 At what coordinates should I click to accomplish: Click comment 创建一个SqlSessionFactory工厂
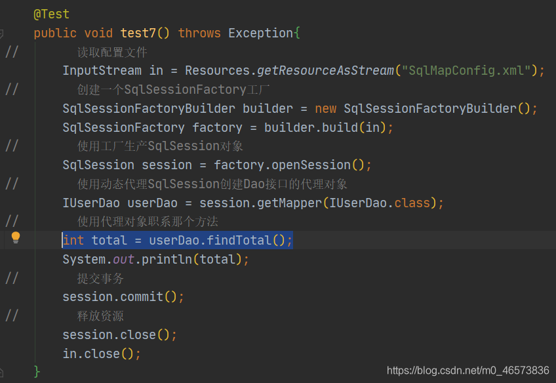[173, 90]
